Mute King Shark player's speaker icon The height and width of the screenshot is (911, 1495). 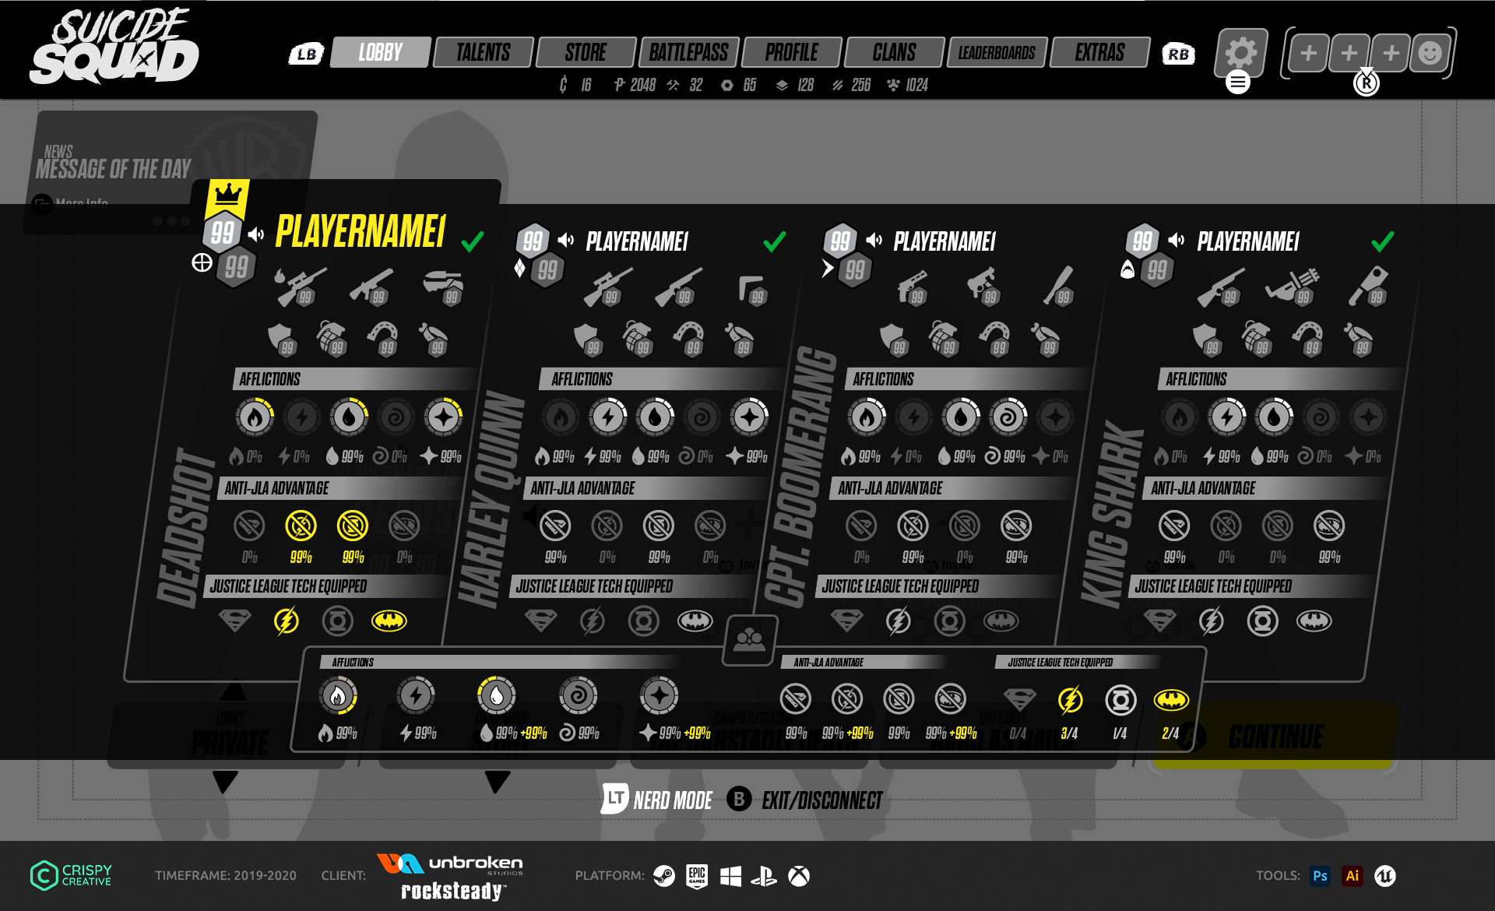1177,240
